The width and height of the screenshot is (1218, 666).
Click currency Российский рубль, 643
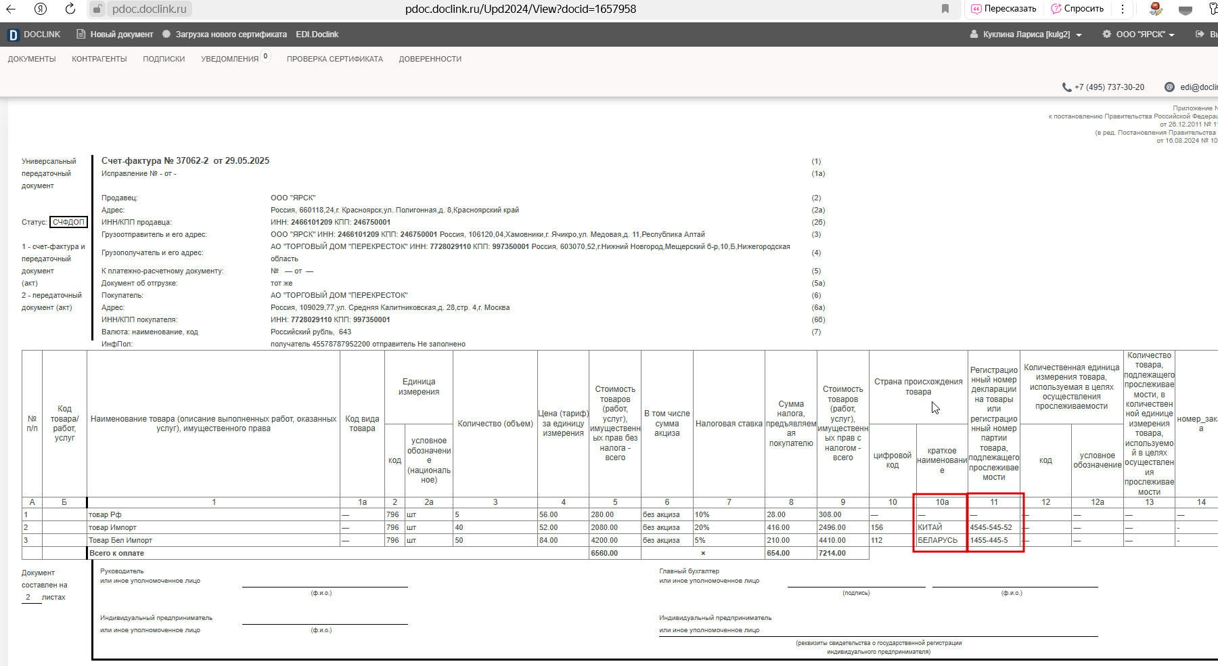click(x=311, y=332)
